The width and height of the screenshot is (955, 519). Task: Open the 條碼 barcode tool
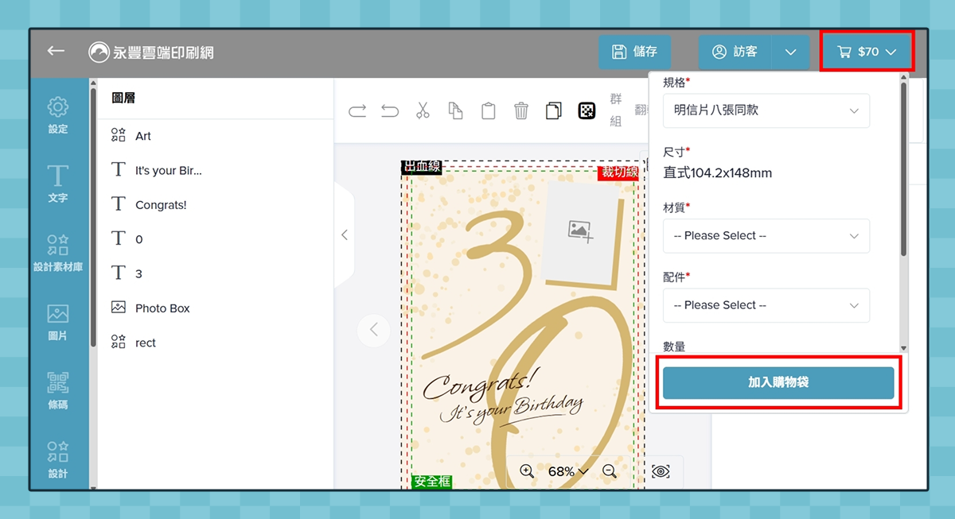coord(58,391)
